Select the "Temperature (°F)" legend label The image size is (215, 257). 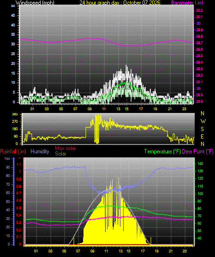click(162, 151)
